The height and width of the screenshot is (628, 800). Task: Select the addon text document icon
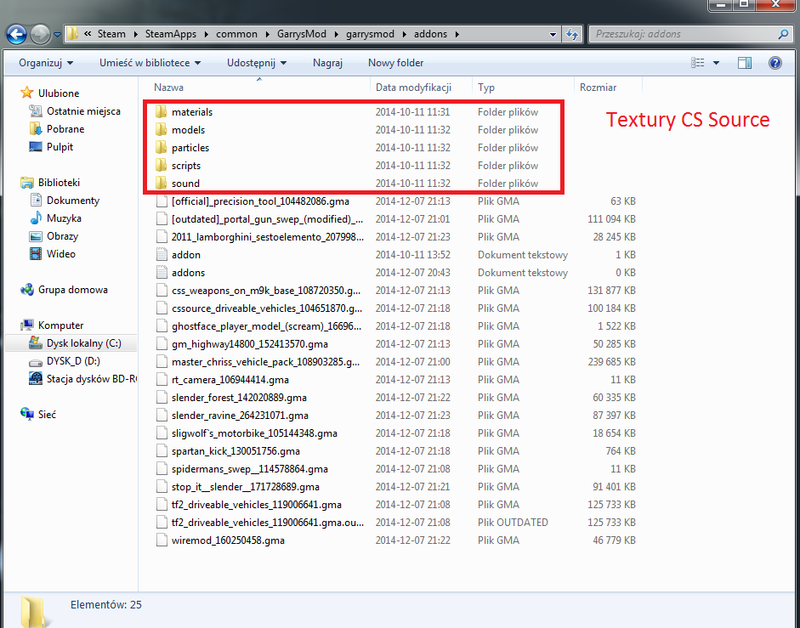(162, 255)
